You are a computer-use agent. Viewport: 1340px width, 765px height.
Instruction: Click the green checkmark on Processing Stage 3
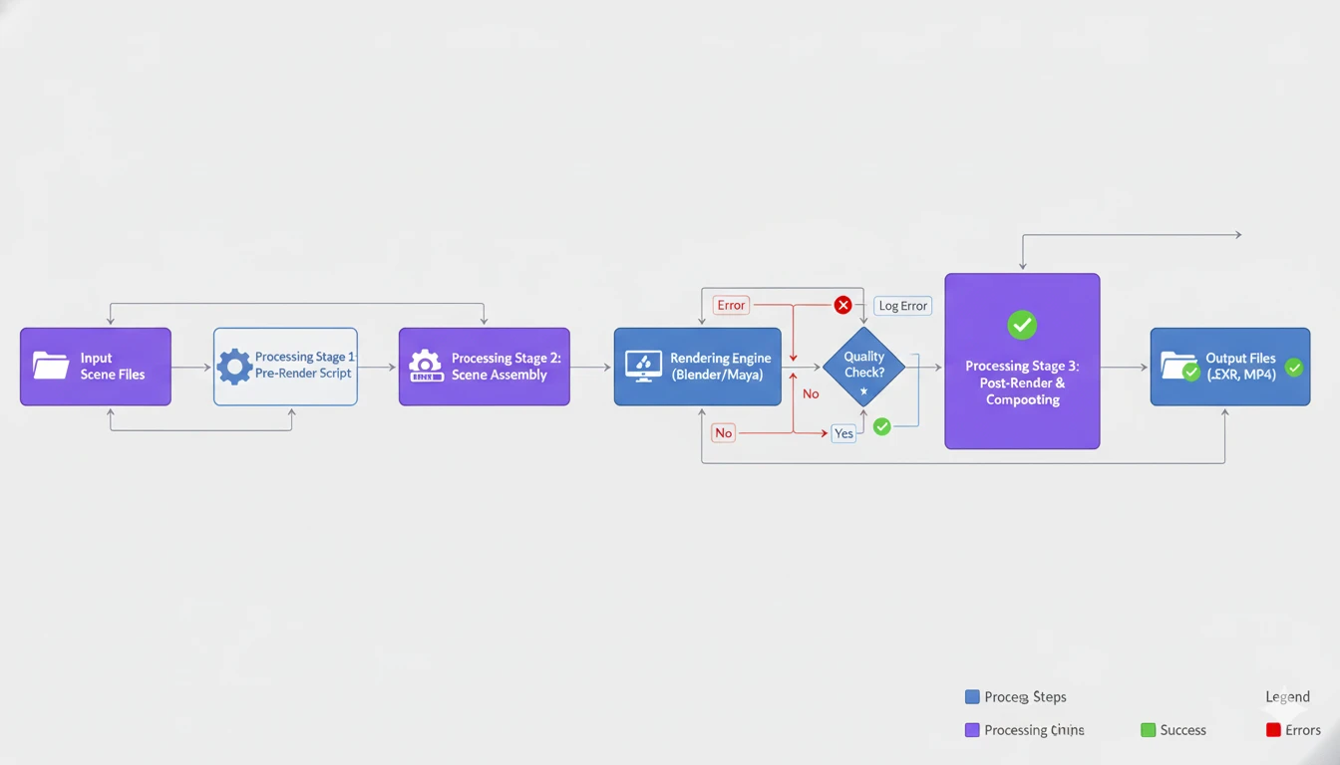click(1021, 325)
